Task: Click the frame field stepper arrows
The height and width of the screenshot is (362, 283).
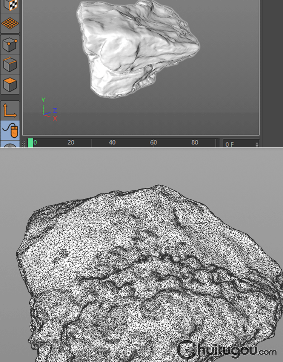Action: [257, 144]
